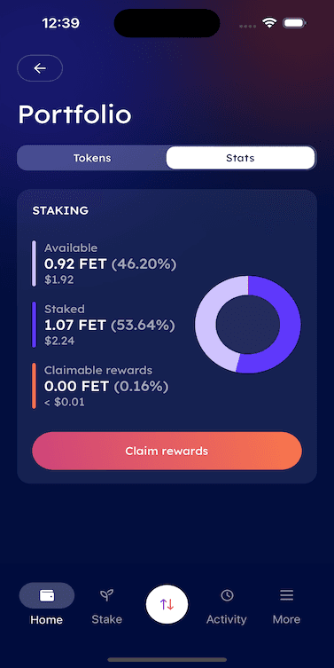This screenshot has width=334, height=668.
Task: Select the Available 0.92 FET entry
Action: point(105,263)
